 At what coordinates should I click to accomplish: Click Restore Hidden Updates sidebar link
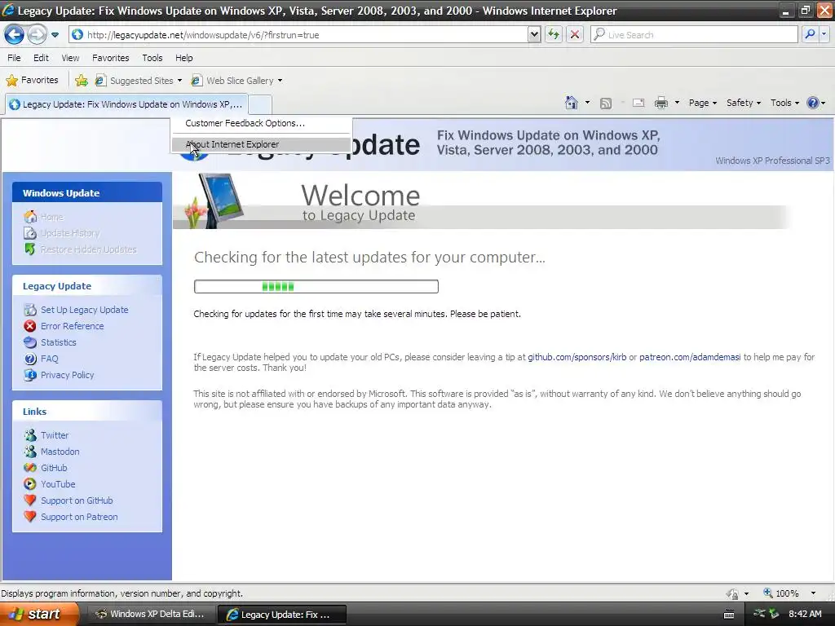[88, 249]
